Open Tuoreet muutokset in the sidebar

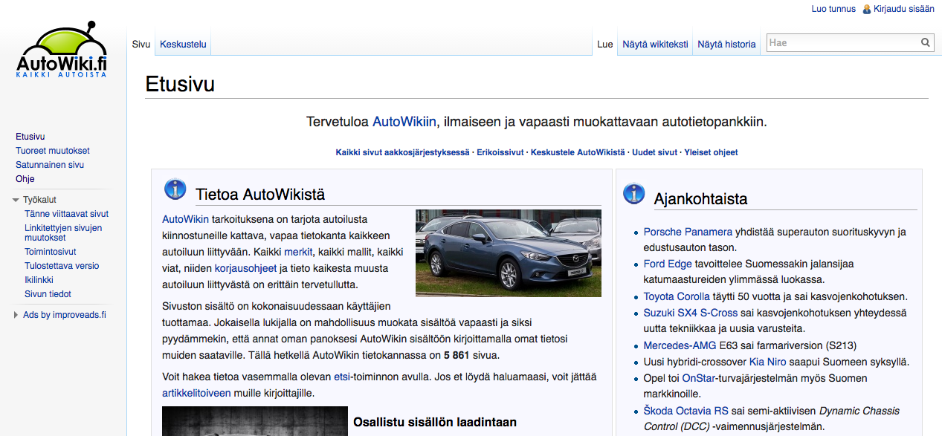(x=53, y=151)
